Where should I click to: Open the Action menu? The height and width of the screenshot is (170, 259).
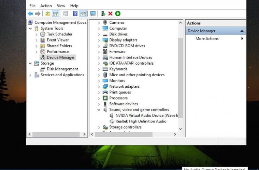point(46,6)
